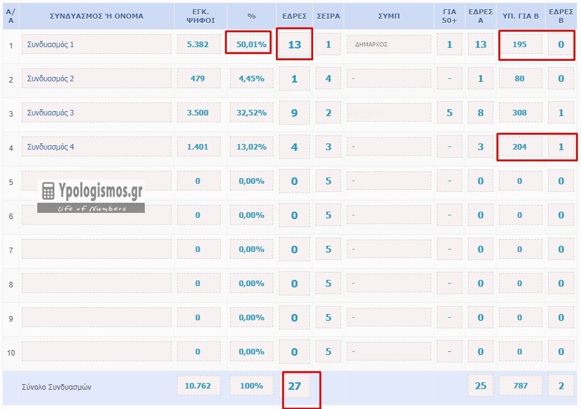Image resolution: width=581 pixels, height=409 pixels.
Task: Click the ΕΓΚ. ΨΗΦΟΙ column header
Action: point(201,16)
